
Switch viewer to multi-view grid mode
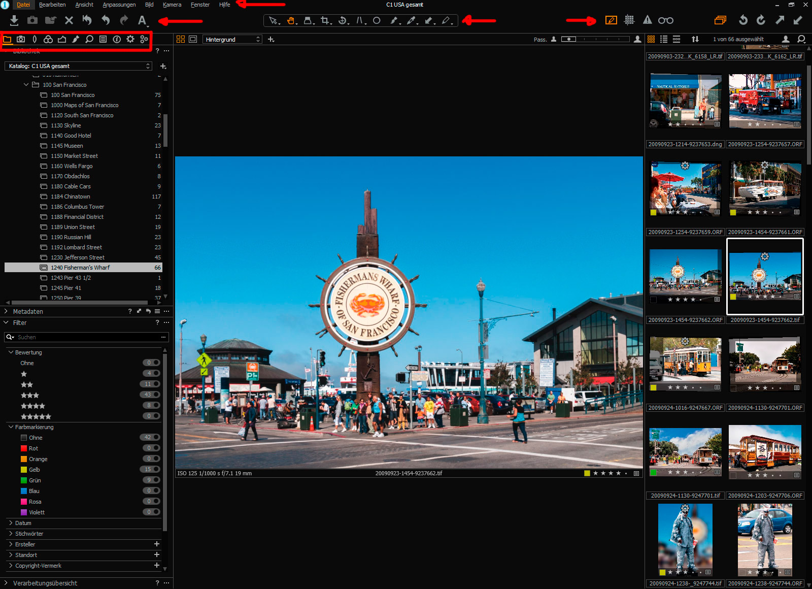[x=181, y=39]
